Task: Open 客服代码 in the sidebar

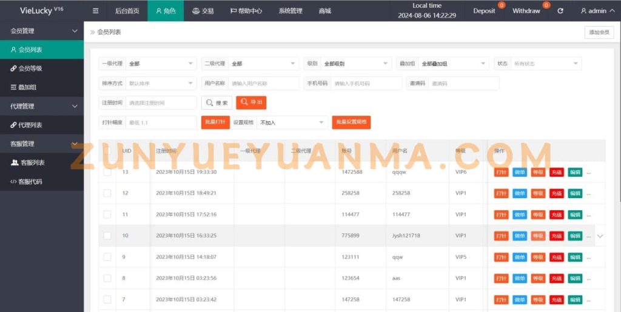Action: [42, 182]
